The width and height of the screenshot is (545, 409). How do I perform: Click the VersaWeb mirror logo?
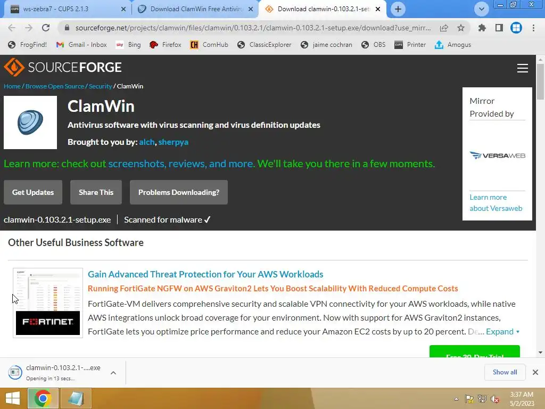[x=498, y=155]
